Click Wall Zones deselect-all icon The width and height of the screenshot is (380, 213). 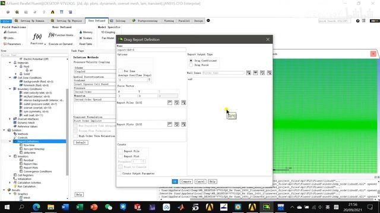coord(269,73)
